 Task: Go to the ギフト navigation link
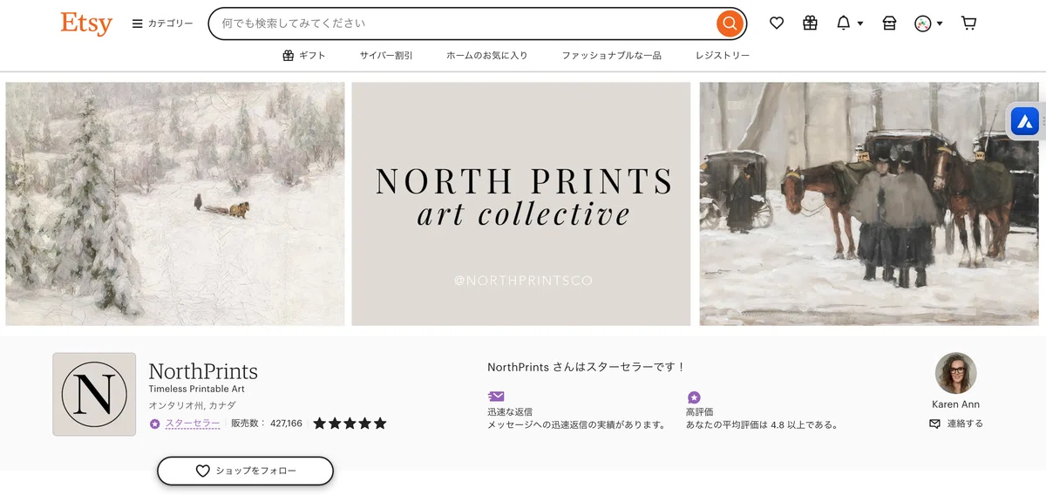(304, 55)
